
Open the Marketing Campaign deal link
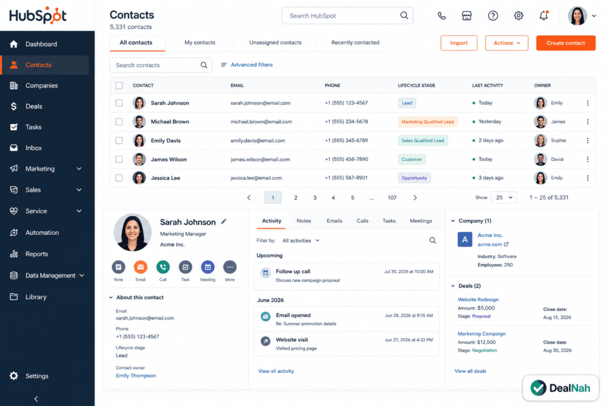(481, 334)
